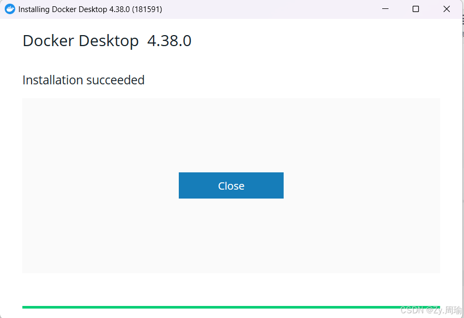Click the Docker Desktop 4.38.0 heading
The height and width of the screenshot is (318, 464).
(106, 40)
